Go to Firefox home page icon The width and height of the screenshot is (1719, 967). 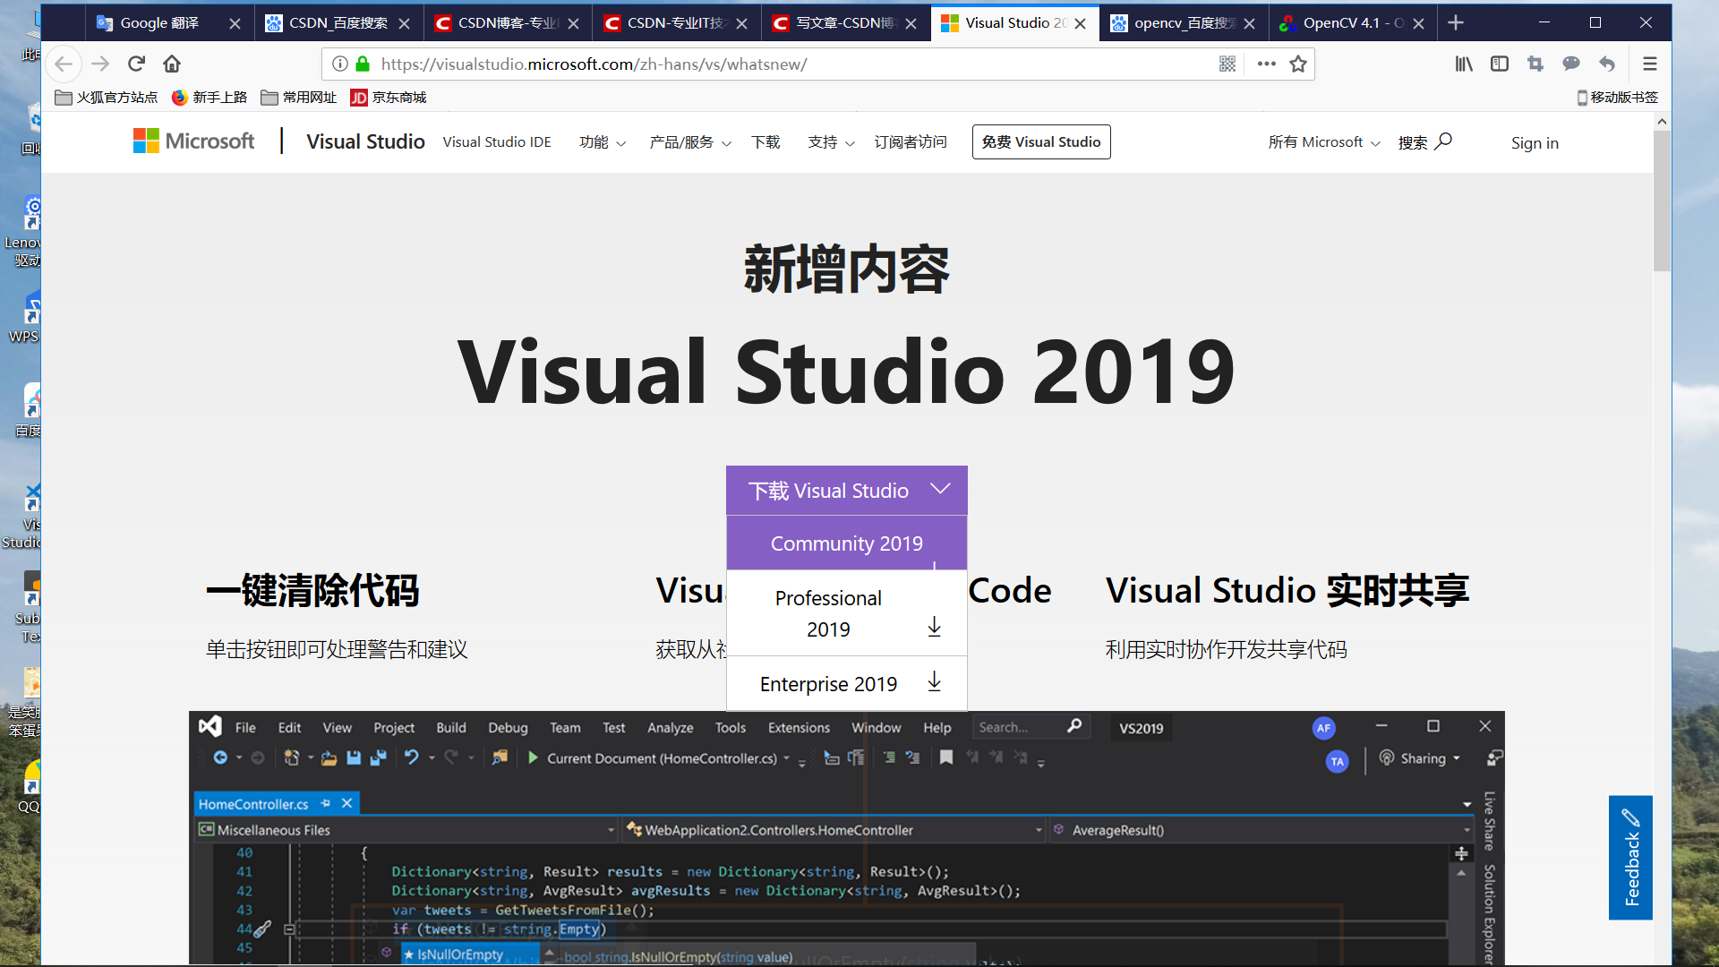point(172,64)
